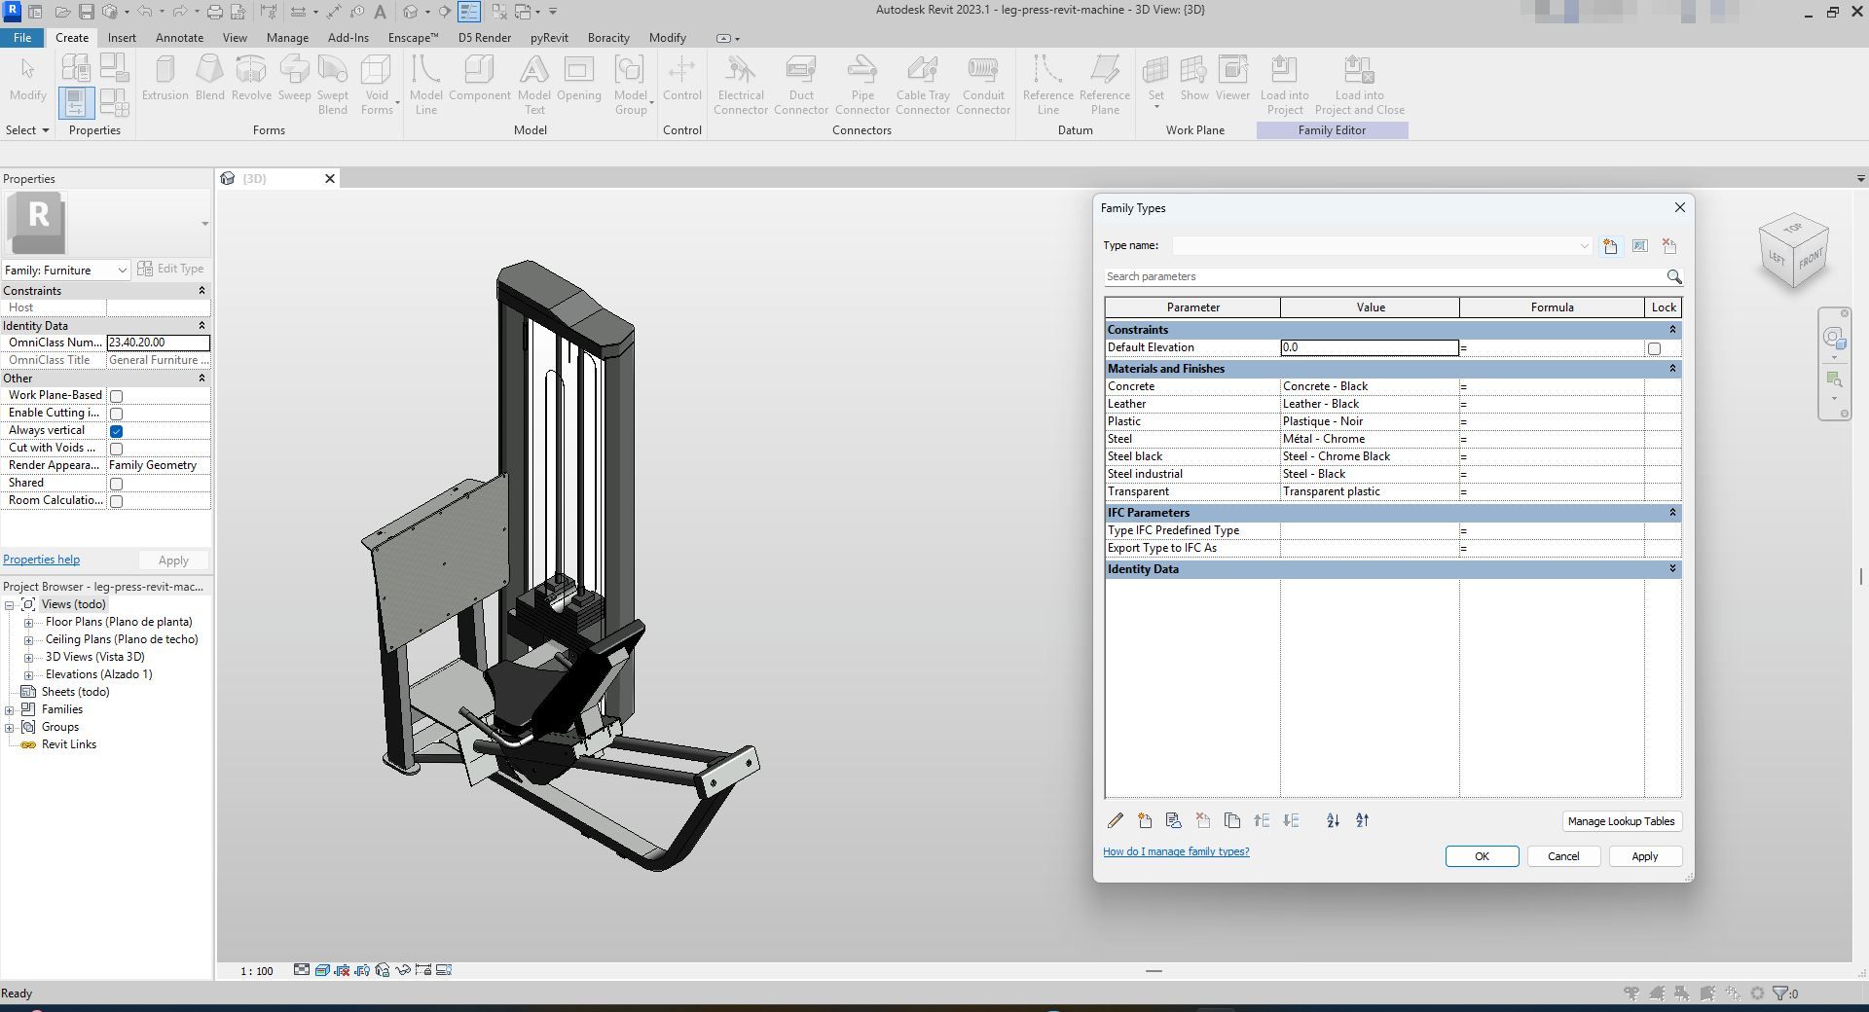Toggle the Shared checkbox
This screenshot has height=1012, width=1869.
(117, 484)
